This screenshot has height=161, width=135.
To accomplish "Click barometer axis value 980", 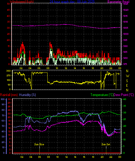I will click(x=125, y=58).
